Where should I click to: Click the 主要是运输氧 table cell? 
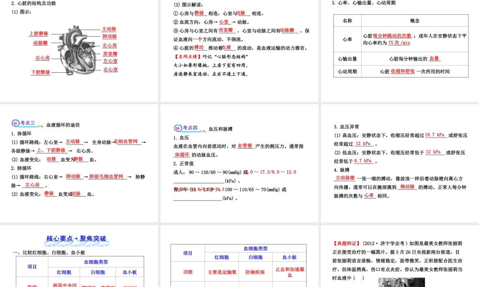point(222,272)
